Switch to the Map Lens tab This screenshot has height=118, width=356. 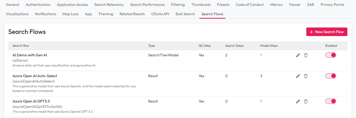coord(70,14)
